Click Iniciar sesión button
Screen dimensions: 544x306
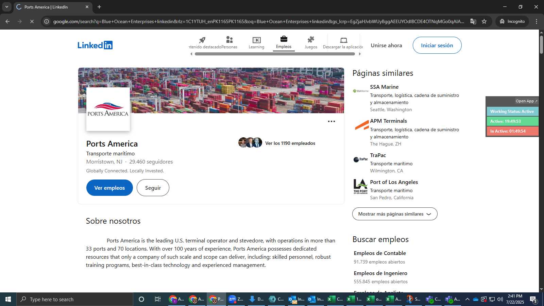(437, 45)
